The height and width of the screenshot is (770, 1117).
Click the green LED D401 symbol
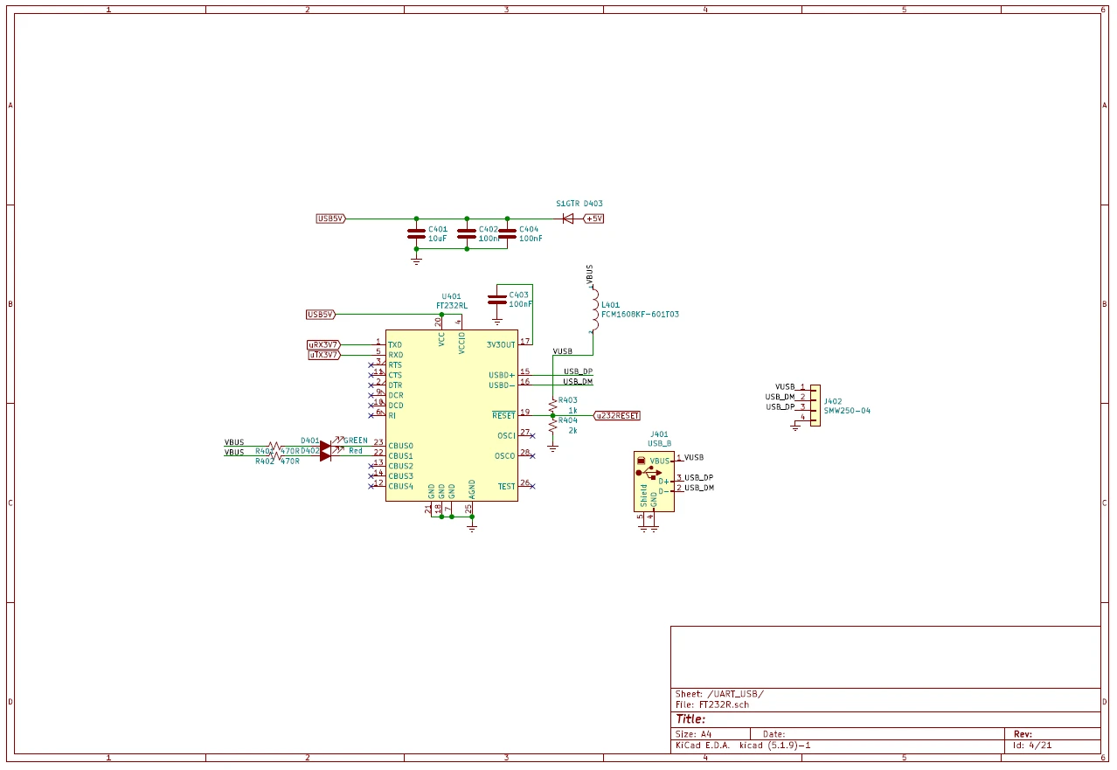326,445
